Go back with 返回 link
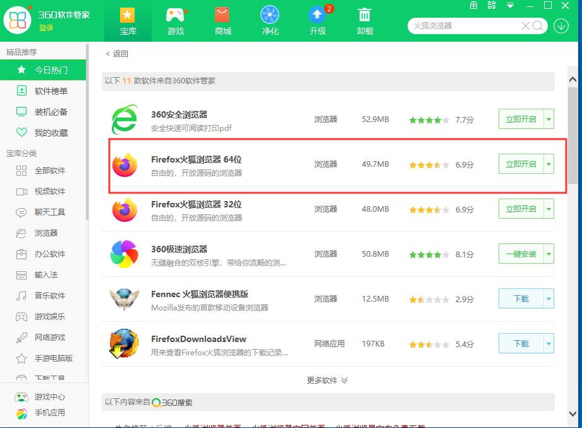 [117, 54]
